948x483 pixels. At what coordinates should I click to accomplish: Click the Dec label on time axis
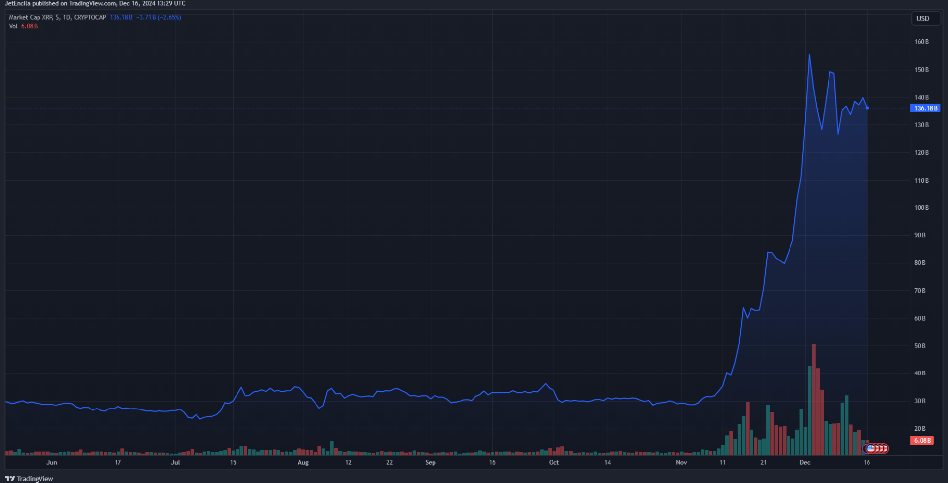[805, 462]
